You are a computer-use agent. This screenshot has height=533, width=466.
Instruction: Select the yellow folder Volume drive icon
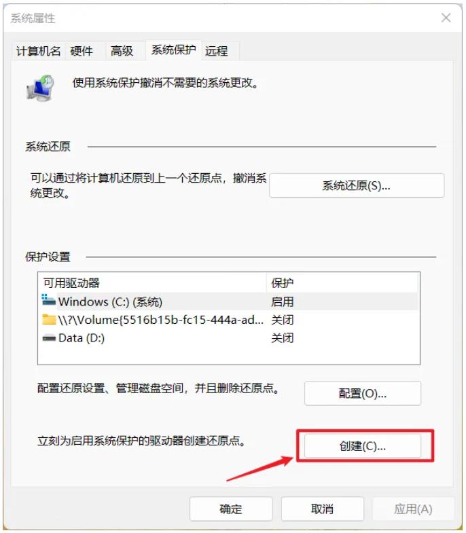click(x=49, y=320)
